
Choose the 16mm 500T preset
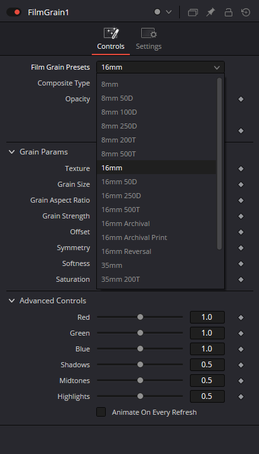[x=156, y=210]
